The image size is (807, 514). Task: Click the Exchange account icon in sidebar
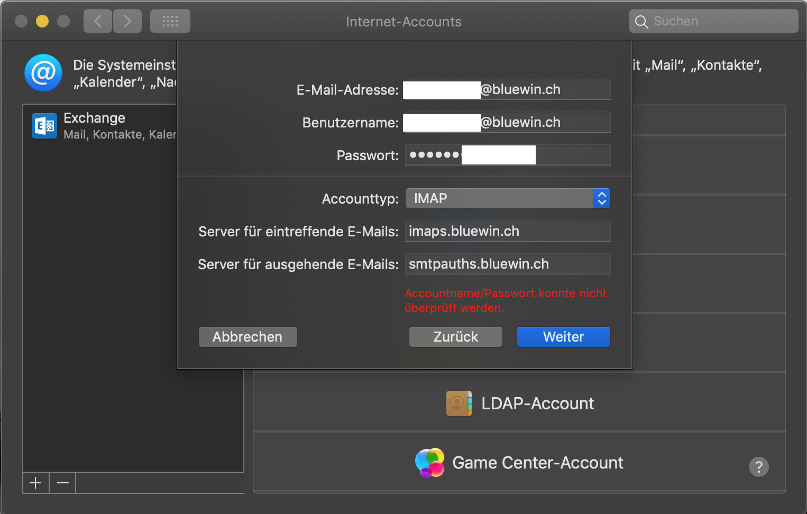[x=44, y=126]
